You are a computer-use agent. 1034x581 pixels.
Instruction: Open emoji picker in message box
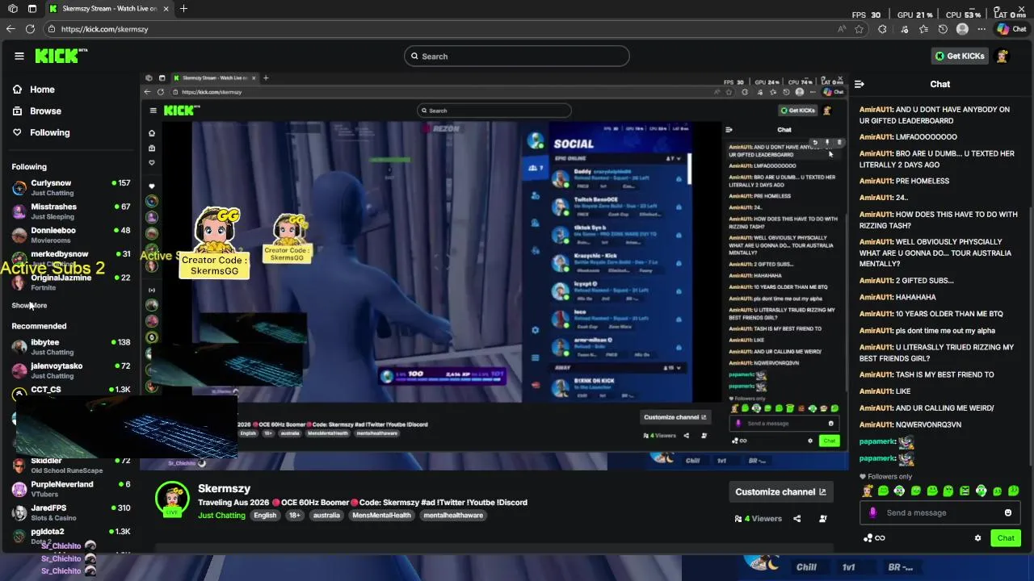(1008, 512)
